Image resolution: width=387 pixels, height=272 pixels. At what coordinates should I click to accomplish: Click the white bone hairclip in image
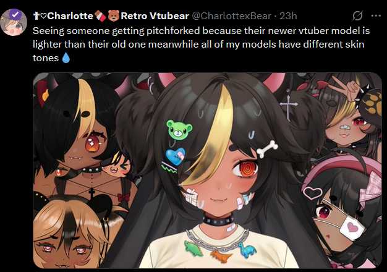[267, 149]
